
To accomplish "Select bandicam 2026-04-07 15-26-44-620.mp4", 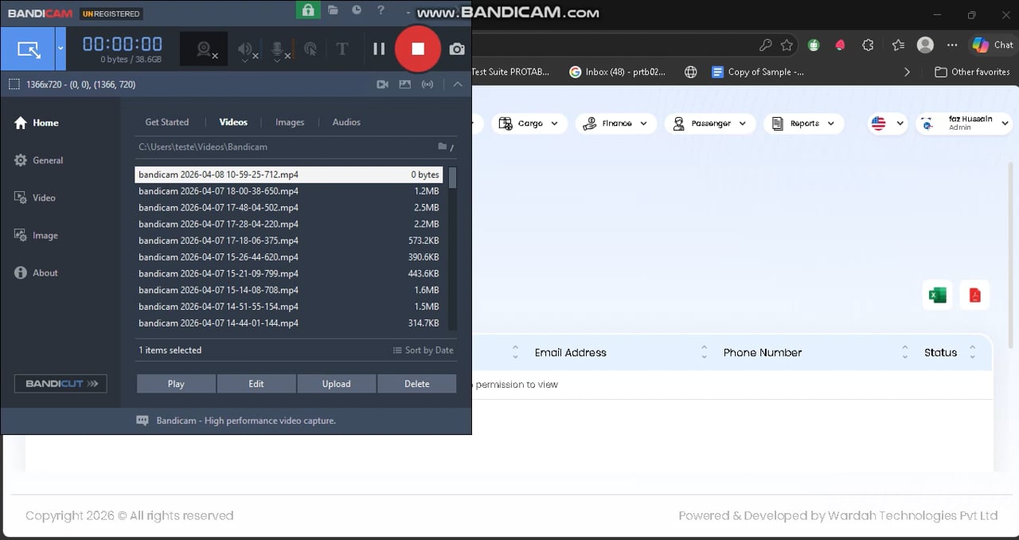I will tap(289, 257).
